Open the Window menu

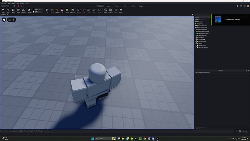point(22,3)
